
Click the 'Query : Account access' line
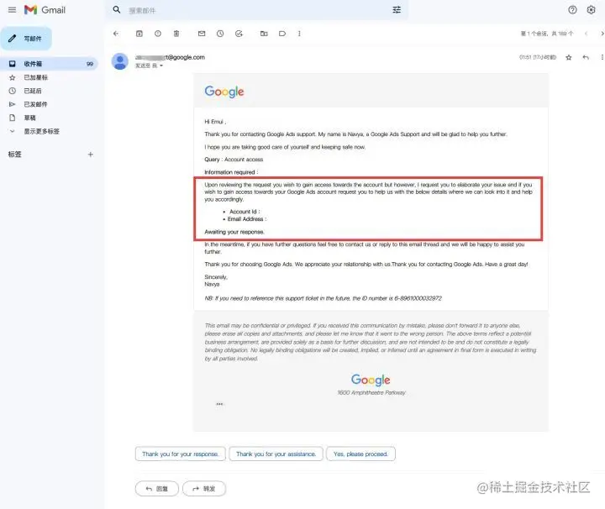tap(234, 160)
